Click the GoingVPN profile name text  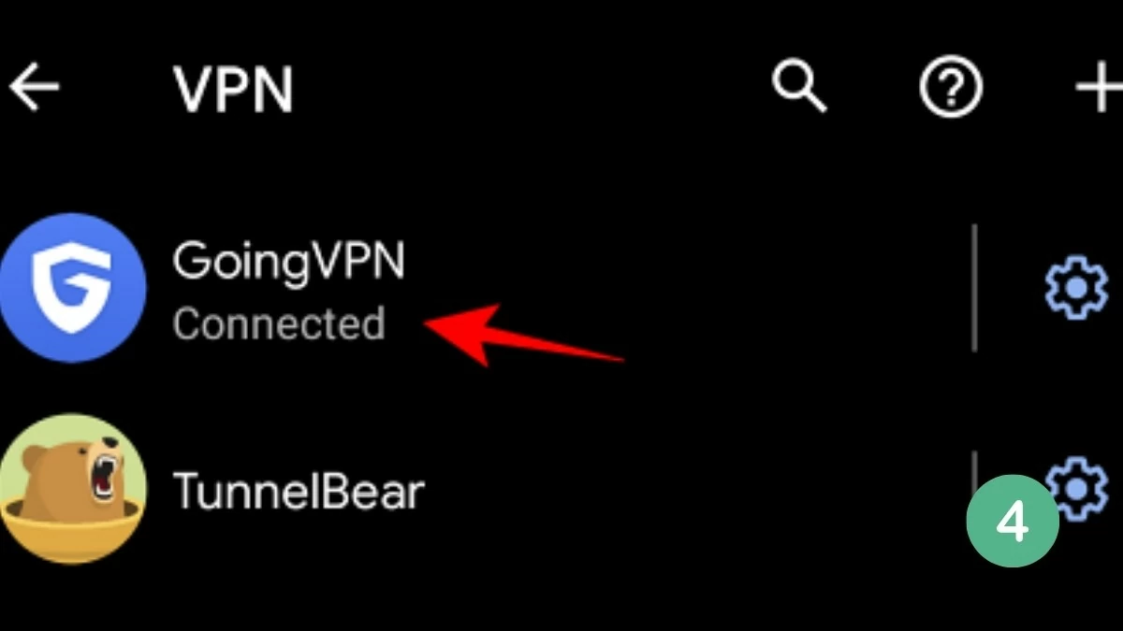tap(288, 260)
